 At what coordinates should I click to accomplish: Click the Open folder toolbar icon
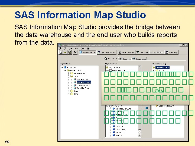pos(65,52)
